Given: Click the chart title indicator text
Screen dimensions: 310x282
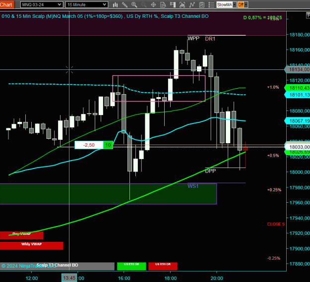Looking at the screenshot, I should click(105, 16).
